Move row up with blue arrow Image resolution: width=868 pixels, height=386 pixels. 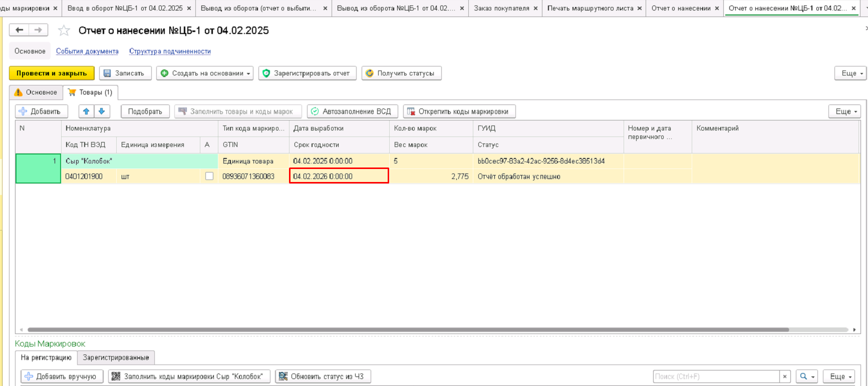[x=86, y=111]
